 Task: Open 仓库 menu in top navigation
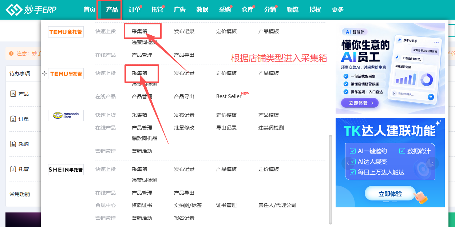[x=248, y=10]
